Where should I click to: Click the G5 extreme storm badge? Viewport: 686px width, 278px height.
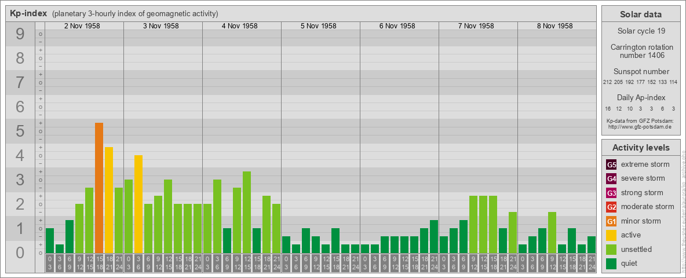(x=611, y=165)
